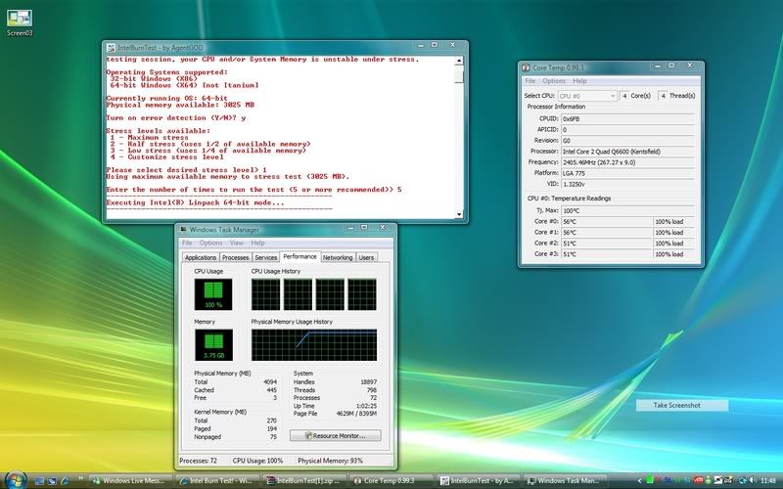The width and height of the screenshot is (783, 489).
Task: Switch to IntelBurnTest console taskbar button
Action: [480, 481]
